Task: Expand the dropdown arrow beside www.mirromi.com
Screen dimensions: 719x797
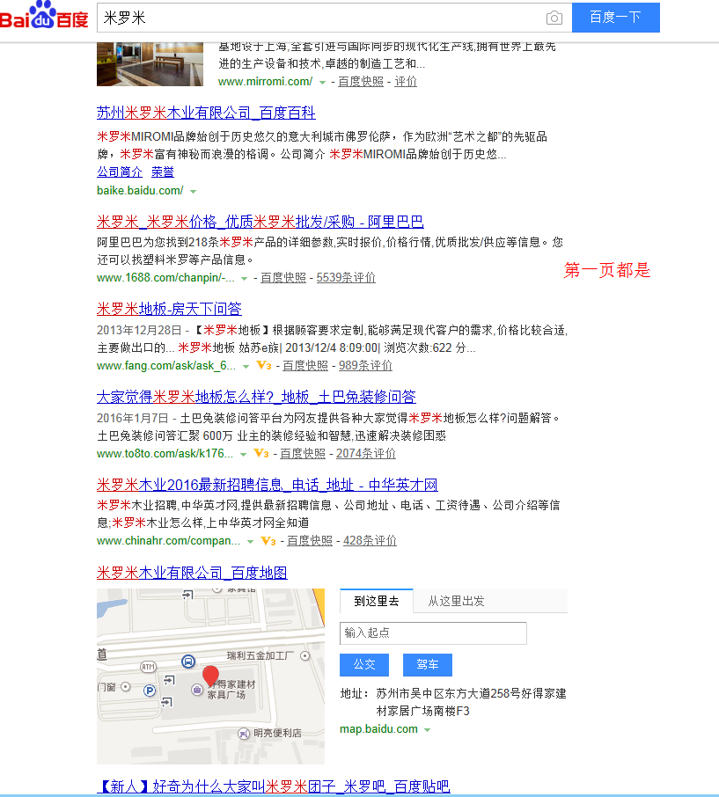Action: click(x=323, y=80)
